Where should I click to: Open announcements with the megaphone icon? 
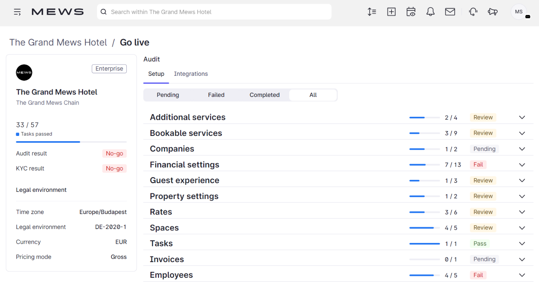pos(493,12)
